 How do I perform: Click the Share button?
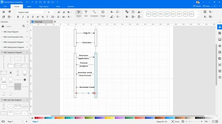[x=206, y=6]
